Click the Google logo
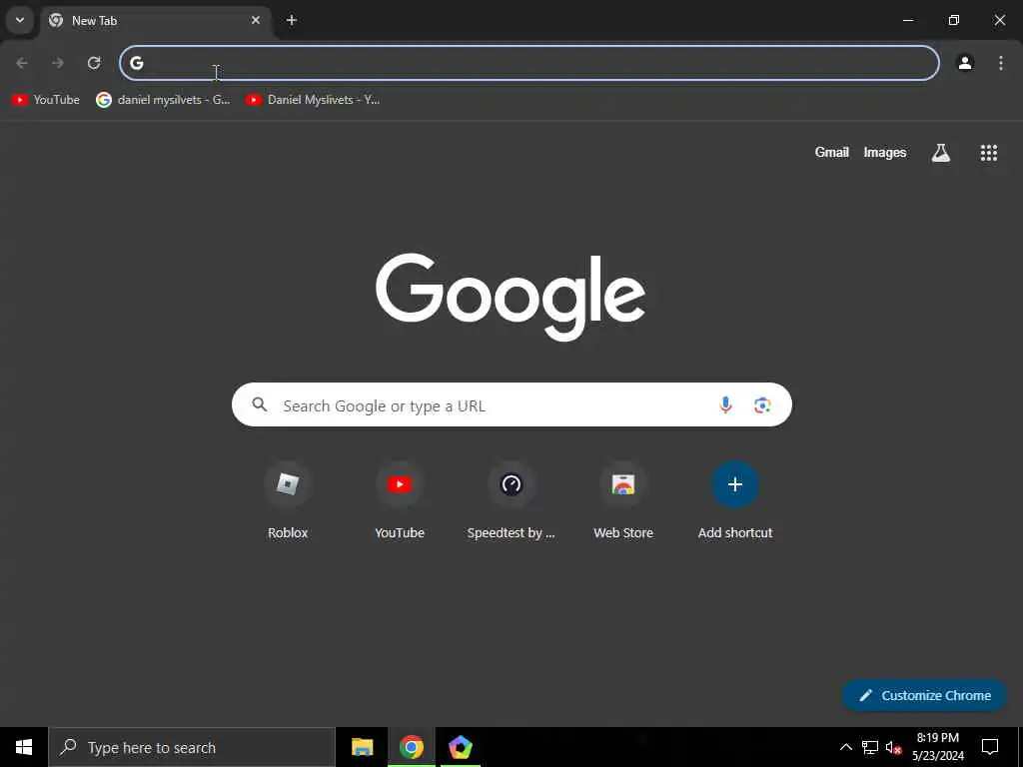 point(511,297)
